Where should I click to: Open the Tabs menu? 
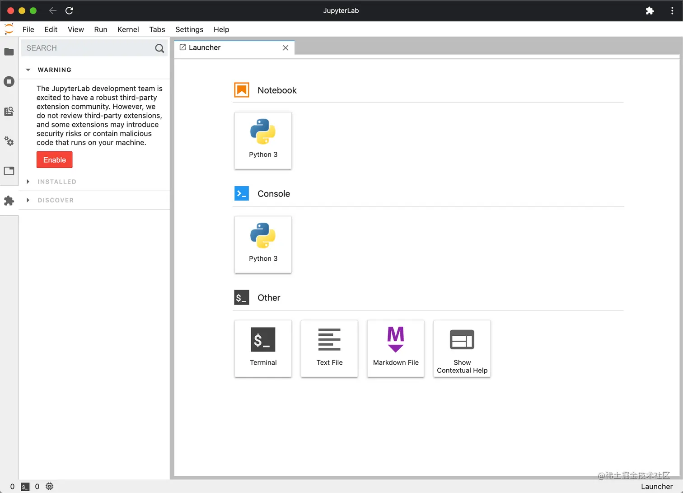point(157,29)
